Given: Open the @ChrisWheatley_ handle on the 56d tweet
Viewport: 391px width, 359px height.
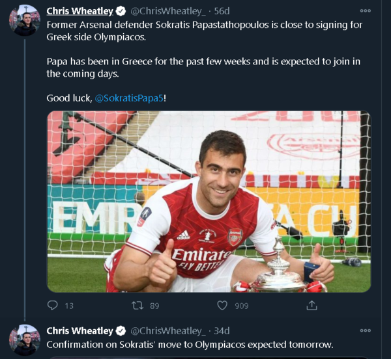Looking at the screenshot, I should pos(168,11).
